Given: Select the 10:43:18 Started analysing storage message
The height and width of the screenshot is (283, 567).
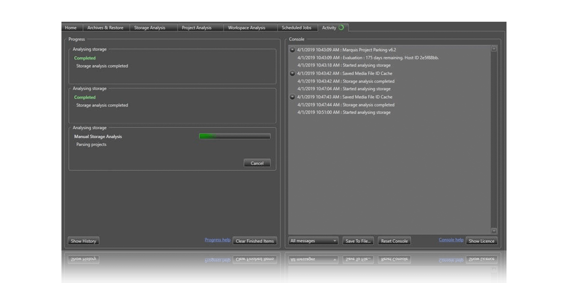Looking at the screenshot, I should 344,65.
